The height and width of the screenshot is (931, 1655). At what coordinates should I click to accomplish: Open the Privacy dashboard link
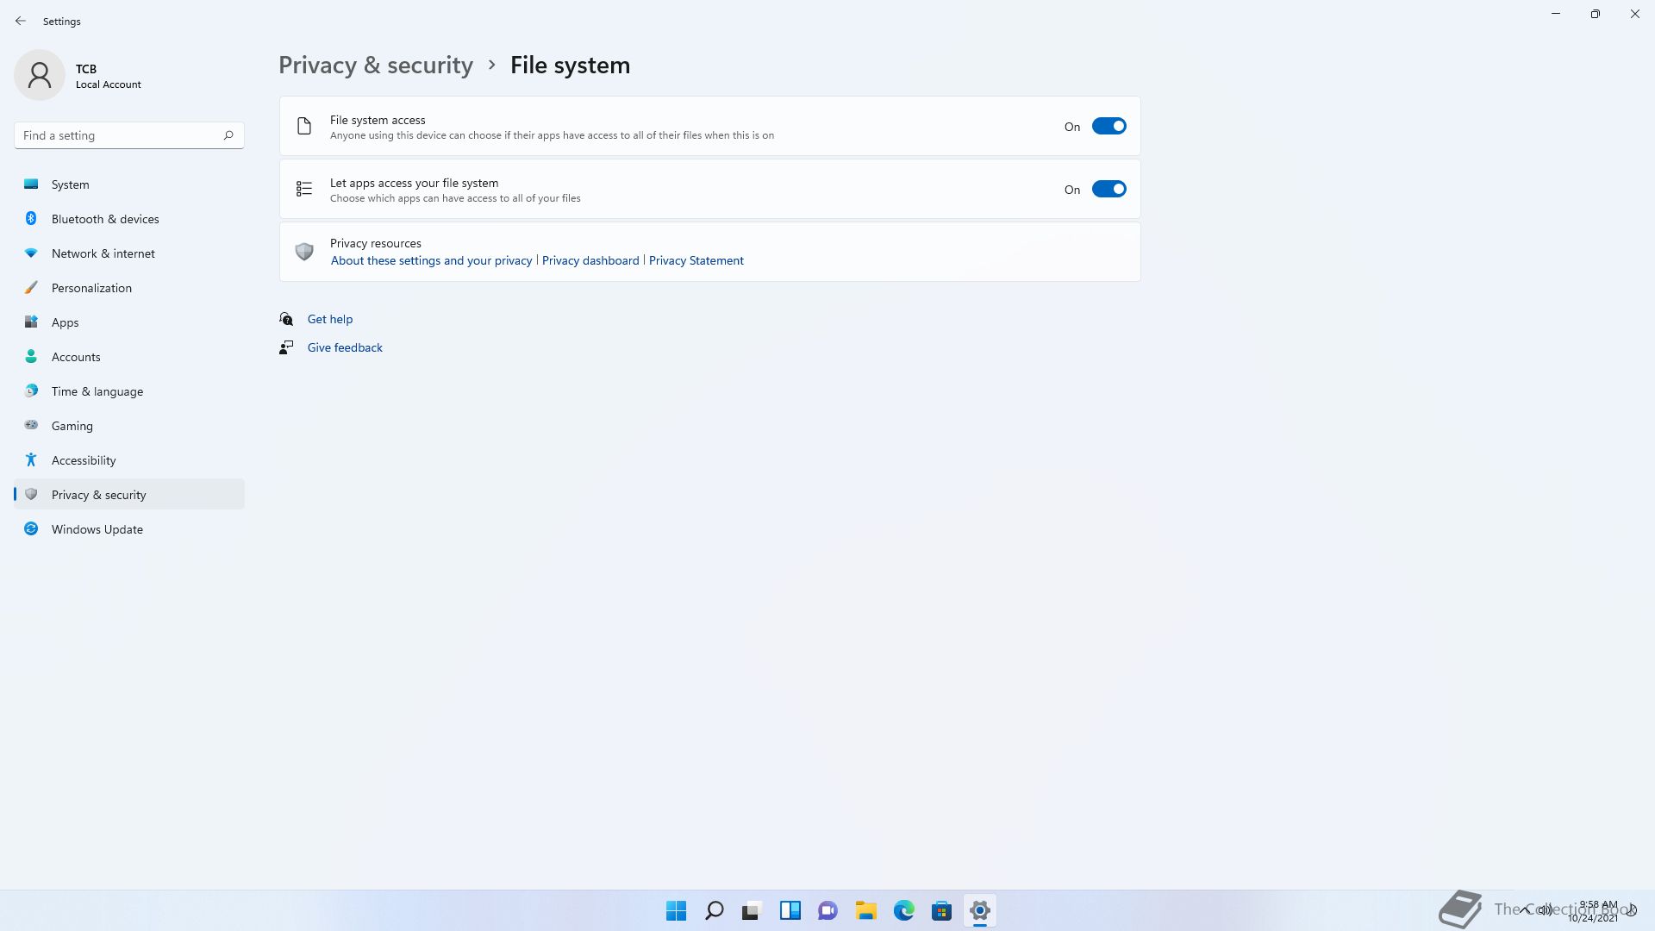[590, 260]
